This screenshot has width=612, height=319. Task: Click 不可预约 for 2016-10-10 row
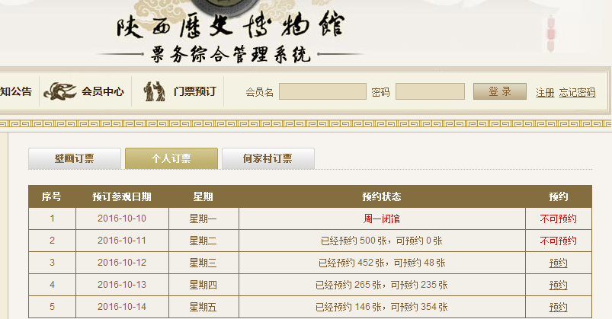pos(558,219)
